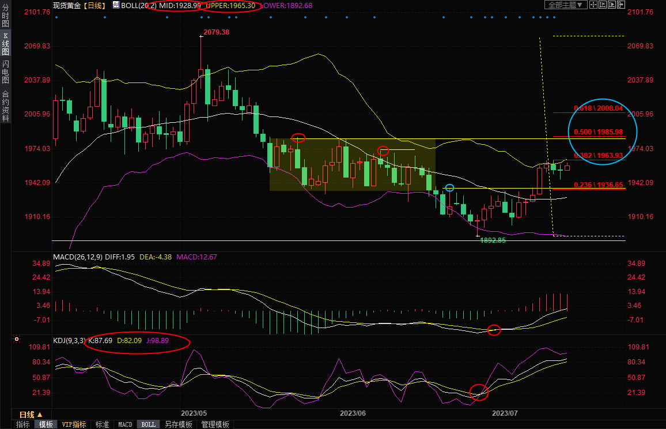Click 另存模板 to save template
This screenshot has height=429, width=666.
178,424
